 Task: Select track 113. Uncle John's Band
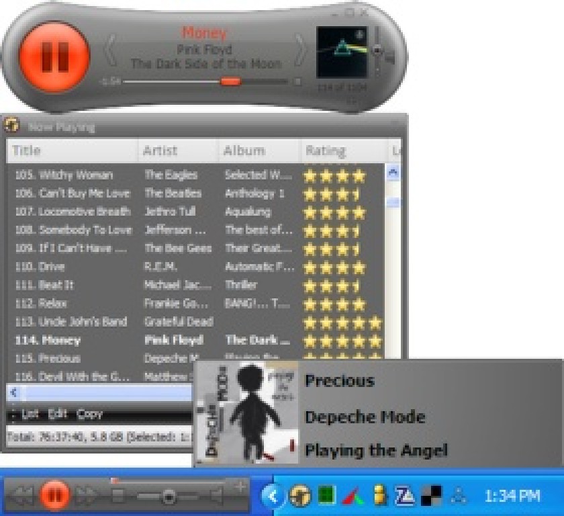point(71,322)
